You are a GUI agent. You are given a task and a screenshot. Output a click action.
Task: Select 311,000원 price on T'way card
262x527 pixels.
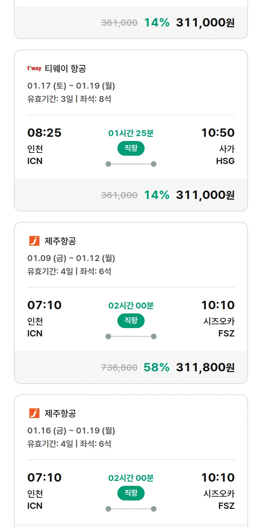click(205, 195)
